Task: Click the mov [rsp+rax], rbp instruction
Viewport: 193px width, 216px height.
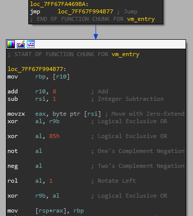Action: pos(46,211)
